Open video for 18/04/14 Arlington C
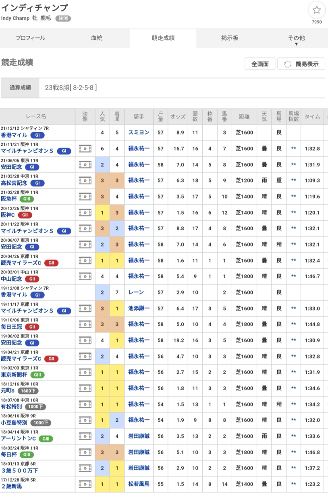Screen dimensions: 328x495 (85, 436)
